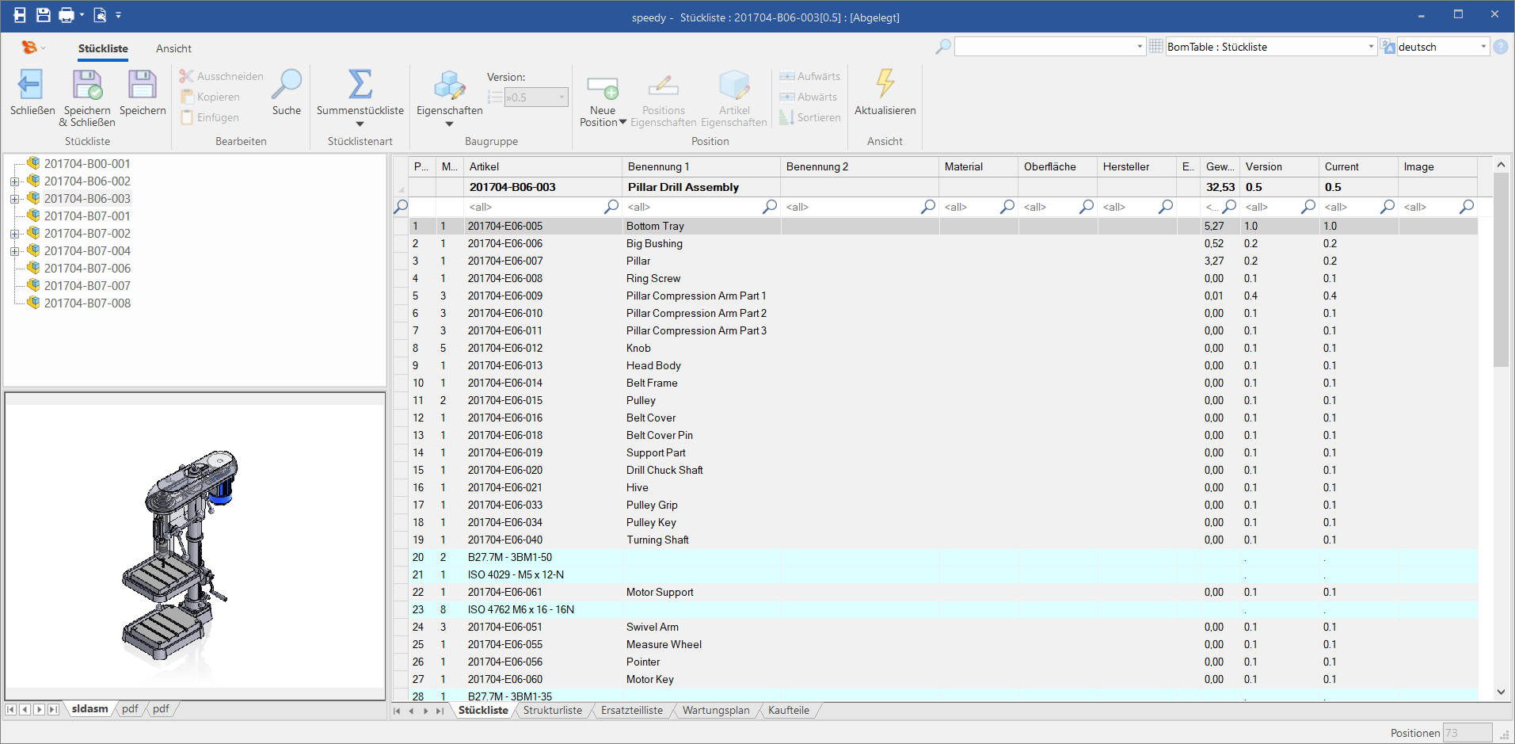Open the Strukturliste bottom tab
The width and height of the screenshot is (1515, 744).
point(552,710)
